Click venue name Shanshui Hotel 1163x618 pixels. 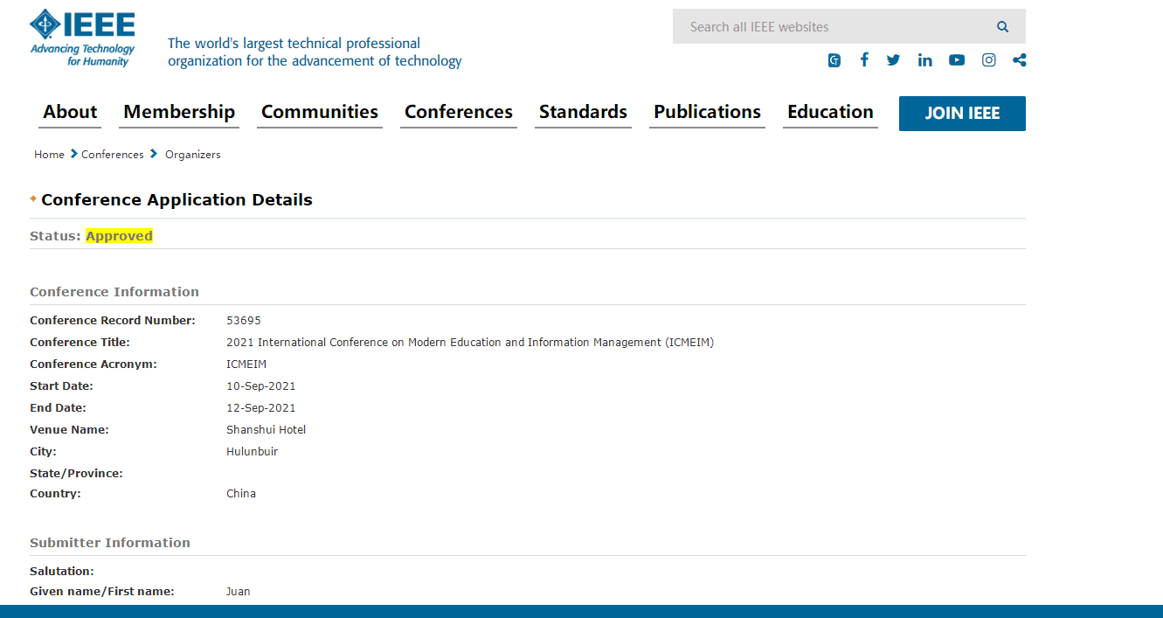(x=267, y=430)
